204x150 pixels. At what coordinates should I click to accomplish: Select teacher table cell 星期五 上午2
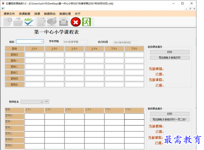(x=54, y=146)
